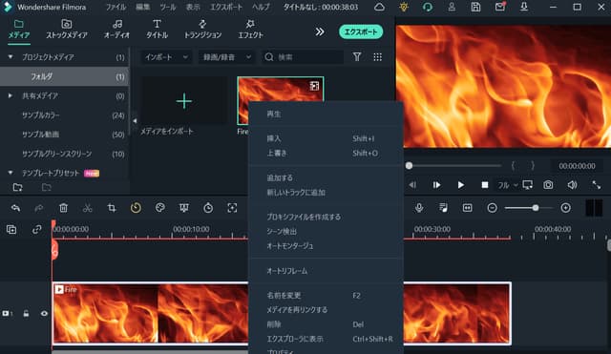Open the ツール menu

click(x=168, y=7)
